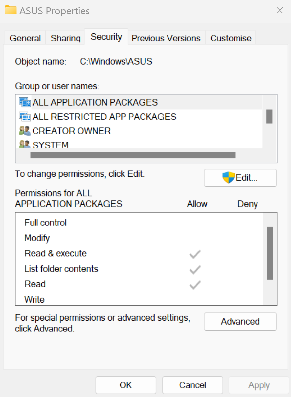
Task: Highlight the ALL RESTRICTED APP PACKAGES entry
Action: point(104,117)
